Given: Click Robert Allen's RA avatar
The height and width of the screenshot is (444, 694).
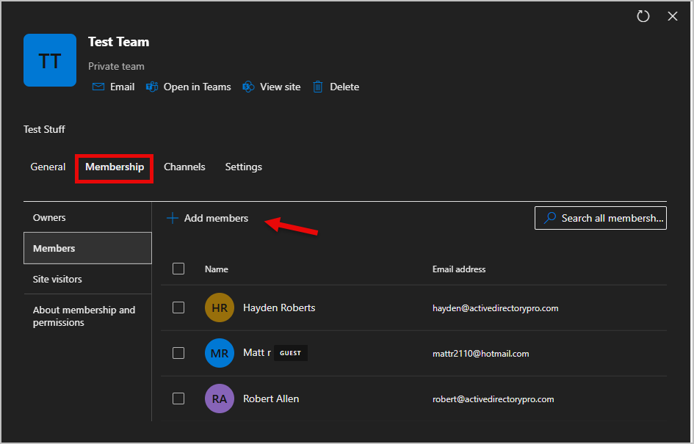Looking at the screenshot, I should (x=220, y=399).
